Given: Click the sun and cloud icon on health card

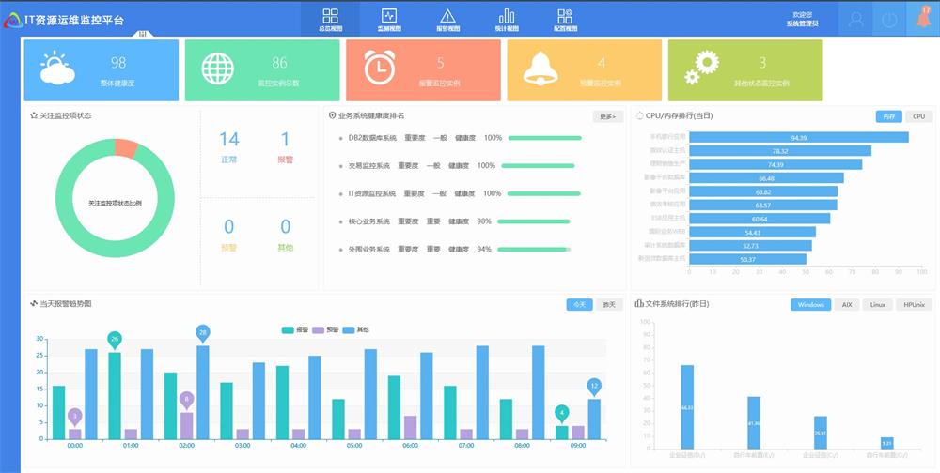Looking at the screenshot, I should coord(57,69).
